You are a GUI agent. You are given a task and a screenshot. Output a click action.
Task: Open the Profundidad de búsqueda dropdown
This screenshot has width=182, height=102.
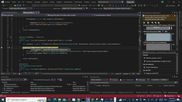coord(53,80)
